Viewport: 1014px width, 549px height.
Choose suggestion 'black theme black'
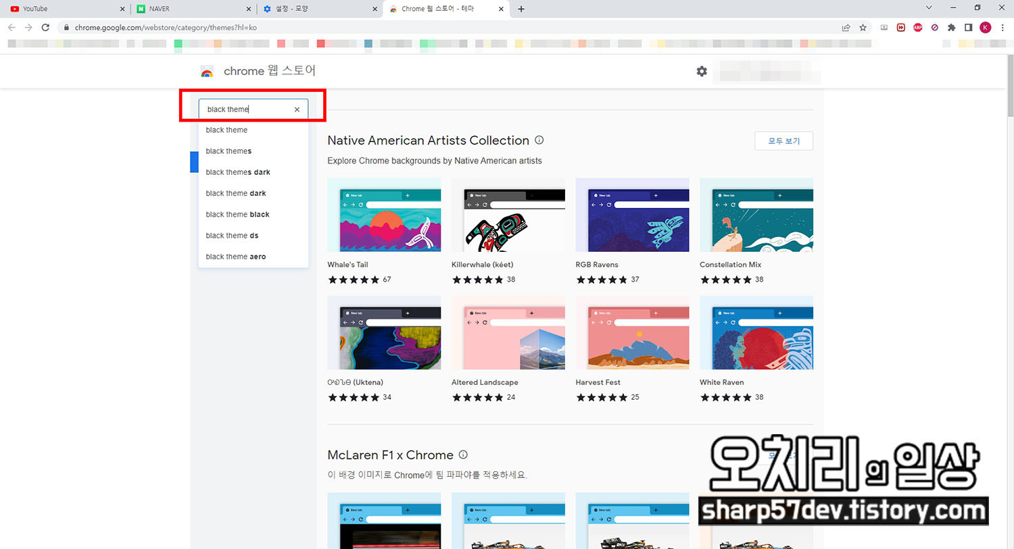[254, 215]
